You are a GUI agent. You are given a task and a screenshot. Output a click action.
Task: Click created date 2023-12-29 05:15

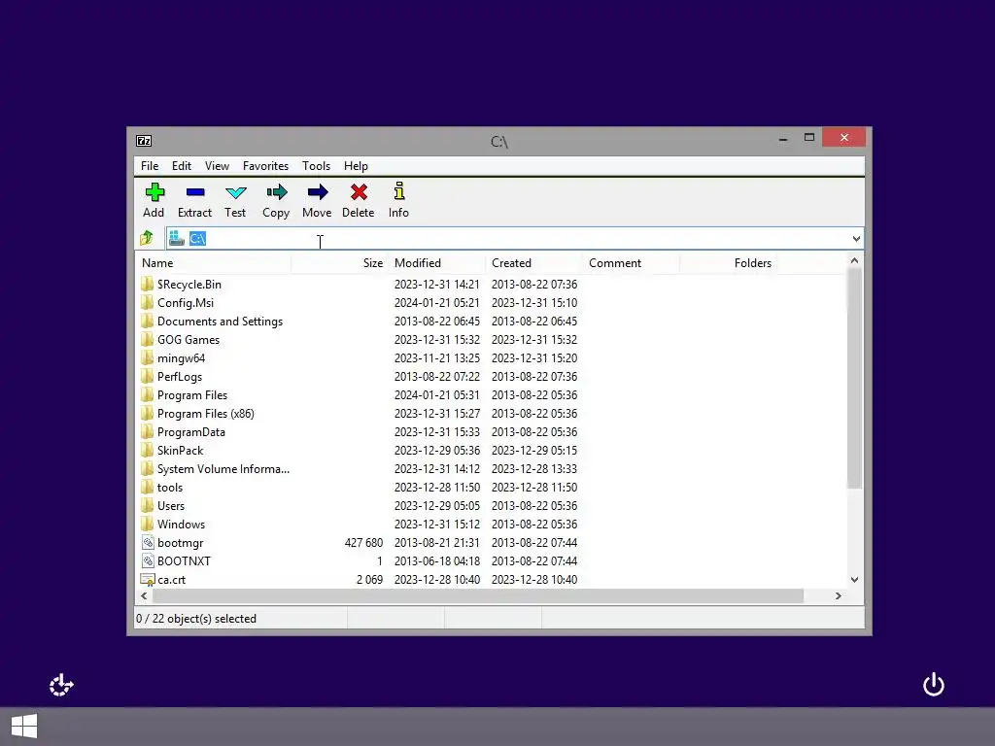click(x=534, y=450)
